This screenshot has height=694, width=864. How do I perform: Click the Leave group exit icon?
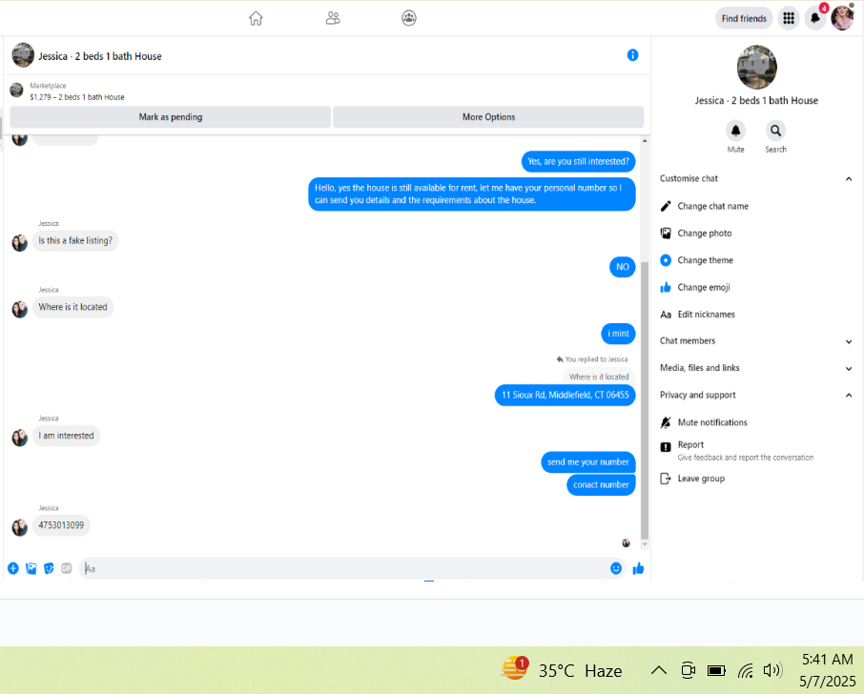[666, 479]
